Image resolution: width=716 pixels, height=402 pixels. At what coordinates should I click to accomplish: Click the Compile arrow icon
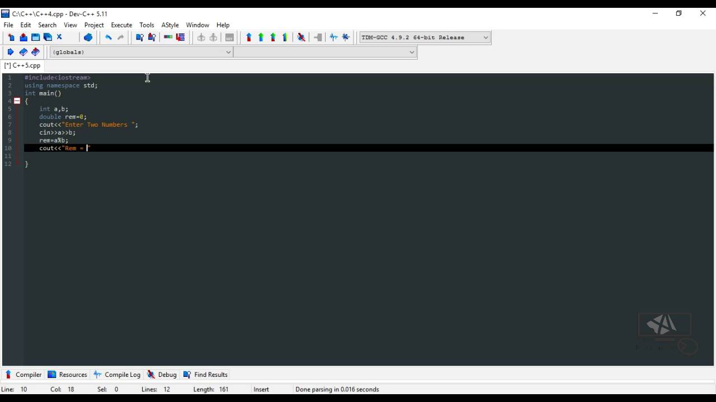click(249, 37)
